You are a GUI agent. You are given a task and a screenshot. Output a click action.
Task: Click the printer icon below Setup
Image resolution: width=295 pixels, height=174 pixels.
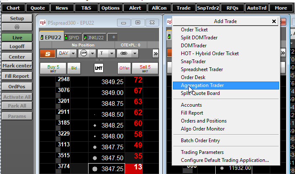pyautogui.click(x=17, y=27)
